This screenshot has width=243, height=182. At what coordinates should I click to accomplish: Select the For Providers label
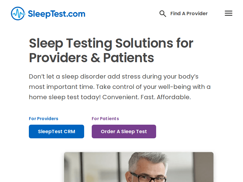pos(43,119)
